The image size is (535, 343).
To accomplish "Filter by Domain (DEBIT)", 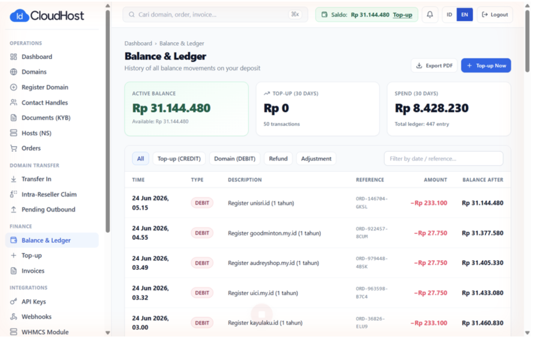I will [x=235, y=159].
